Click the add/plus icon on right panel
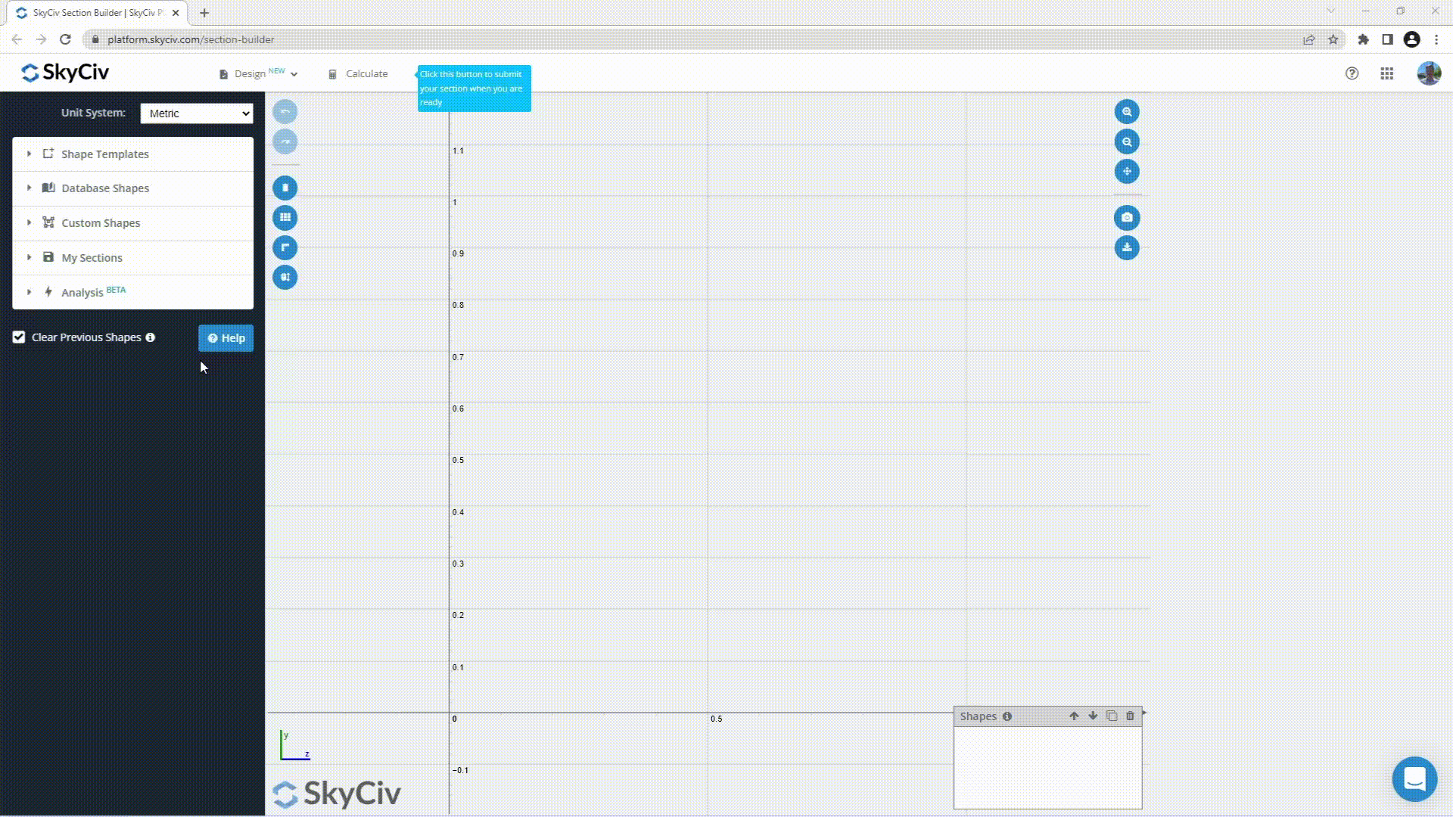The height and width of the screenshot is (817, 1453). pos(1127,172)
